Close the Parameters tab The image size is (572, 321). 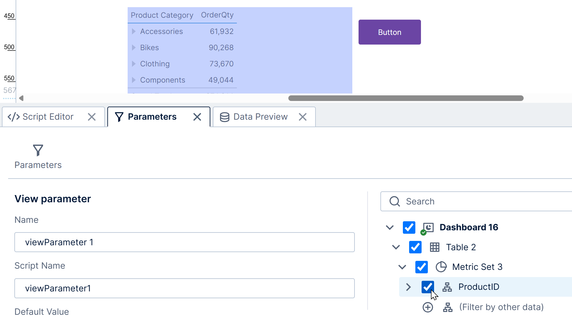click(x=197, y=117)
